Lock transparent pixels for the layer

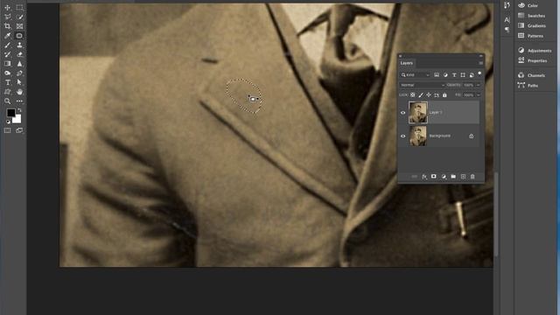412,95
